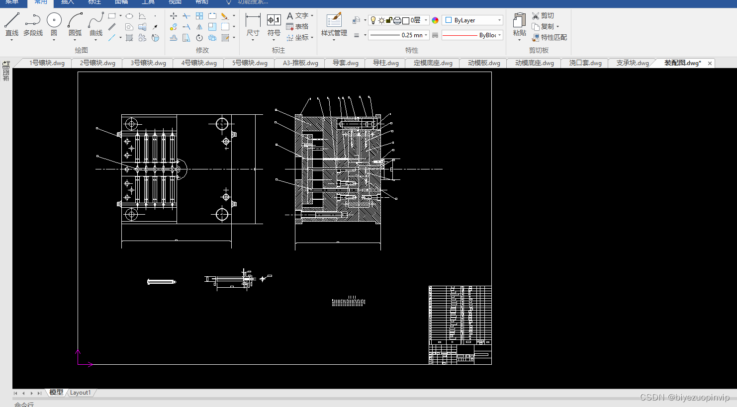Switch to the 定模底座.dwg tab
The width and height of the screenshot is (737, 407).
pyautogui.click(x=433, y=63)
